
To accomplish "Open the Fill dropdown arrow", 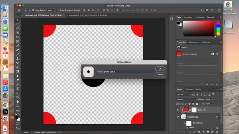I will click(x=212, y=104).
